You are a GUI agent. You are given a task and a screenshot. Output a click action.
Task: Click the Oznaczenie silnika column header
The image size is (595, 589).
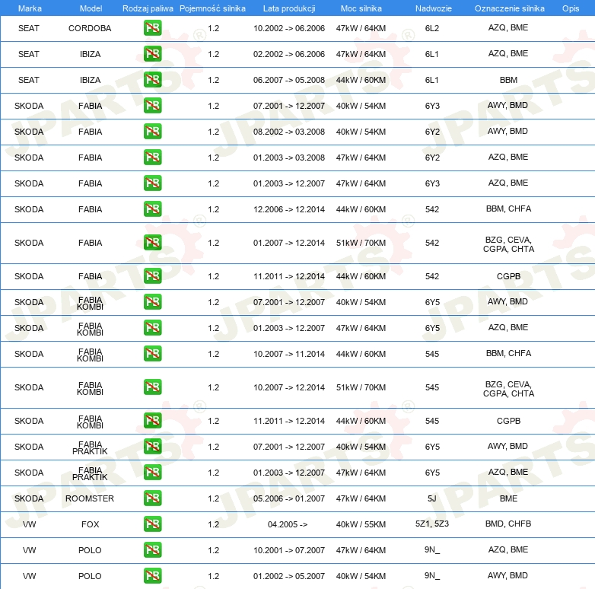coord(509,8)
